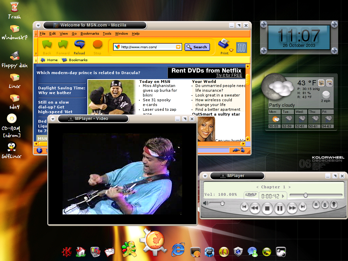
Task: Launch the Konqueror globe gear dock icon
Action: tap(154, 242)
